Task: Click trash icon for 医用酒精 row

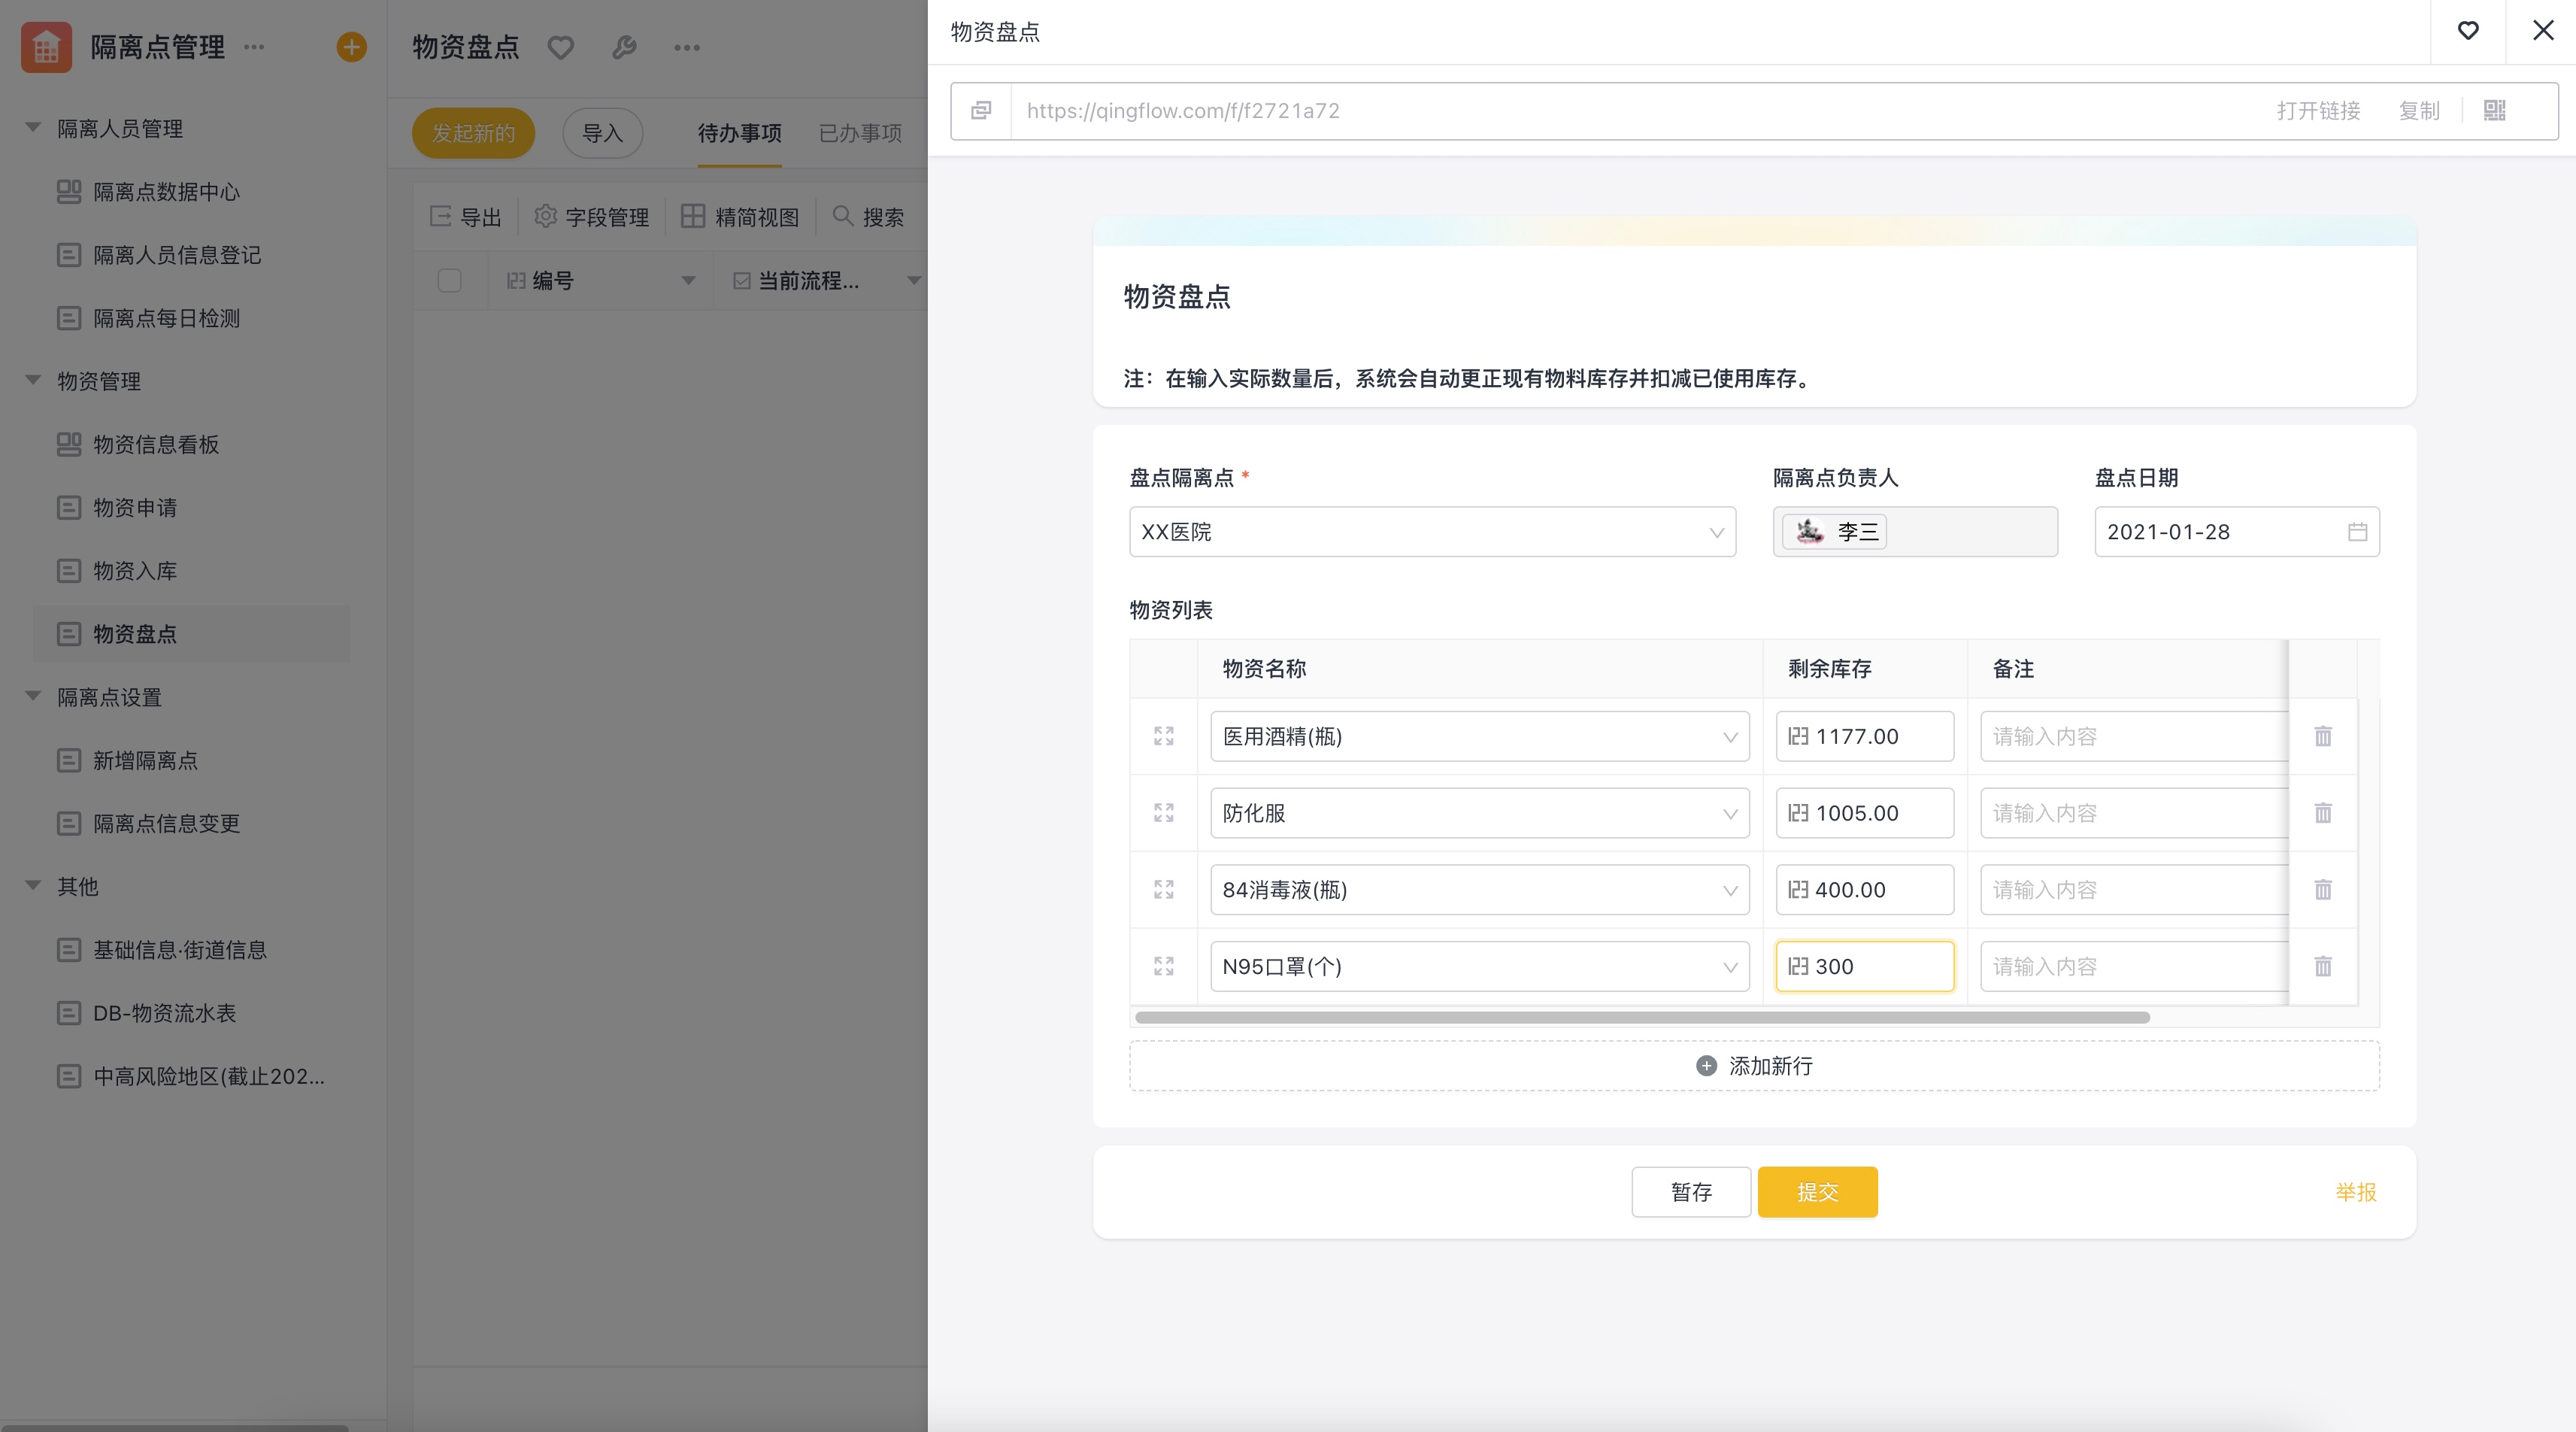Action: point(2322,737)
